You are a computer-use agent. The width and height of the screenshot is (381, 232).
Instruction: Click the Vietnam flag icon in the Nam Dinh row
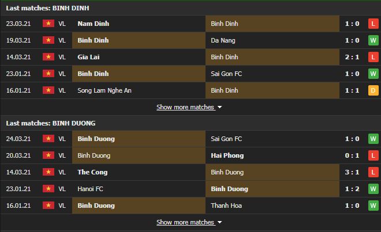pyautogui.click(x=47, y=24)
